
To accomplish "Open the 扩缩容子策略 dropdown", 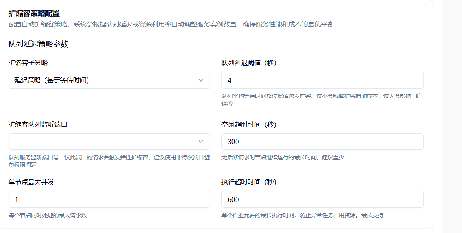I will click(x=103, y=80).
